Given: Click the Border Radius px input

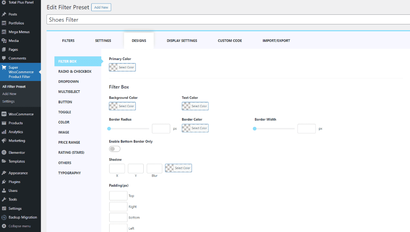Looking at the screenshot, I should click(x=161, y=129).
